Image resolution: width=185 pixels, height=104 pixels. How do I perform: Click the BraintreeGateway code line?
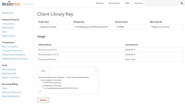click(64, 77)
